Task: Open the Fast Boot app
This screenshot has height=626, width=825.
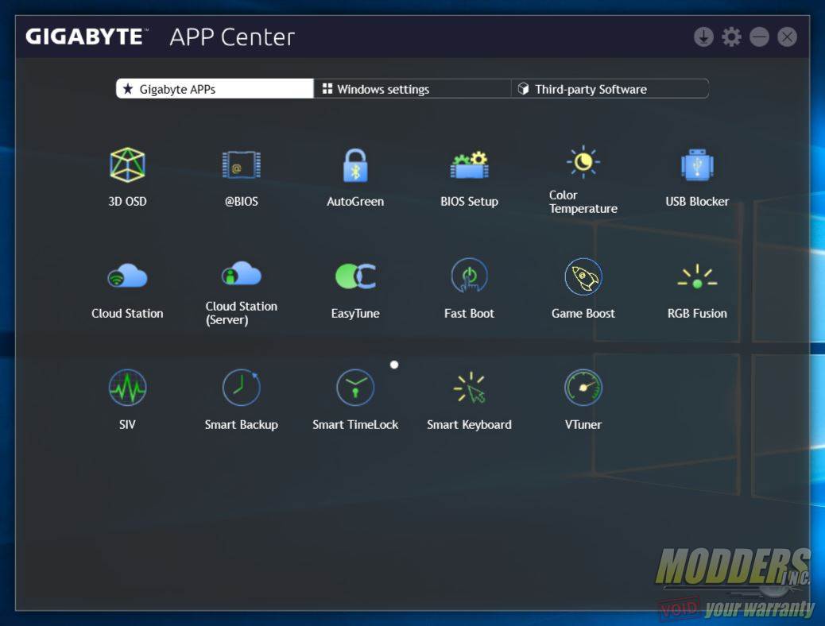Action: pos(469,276)
